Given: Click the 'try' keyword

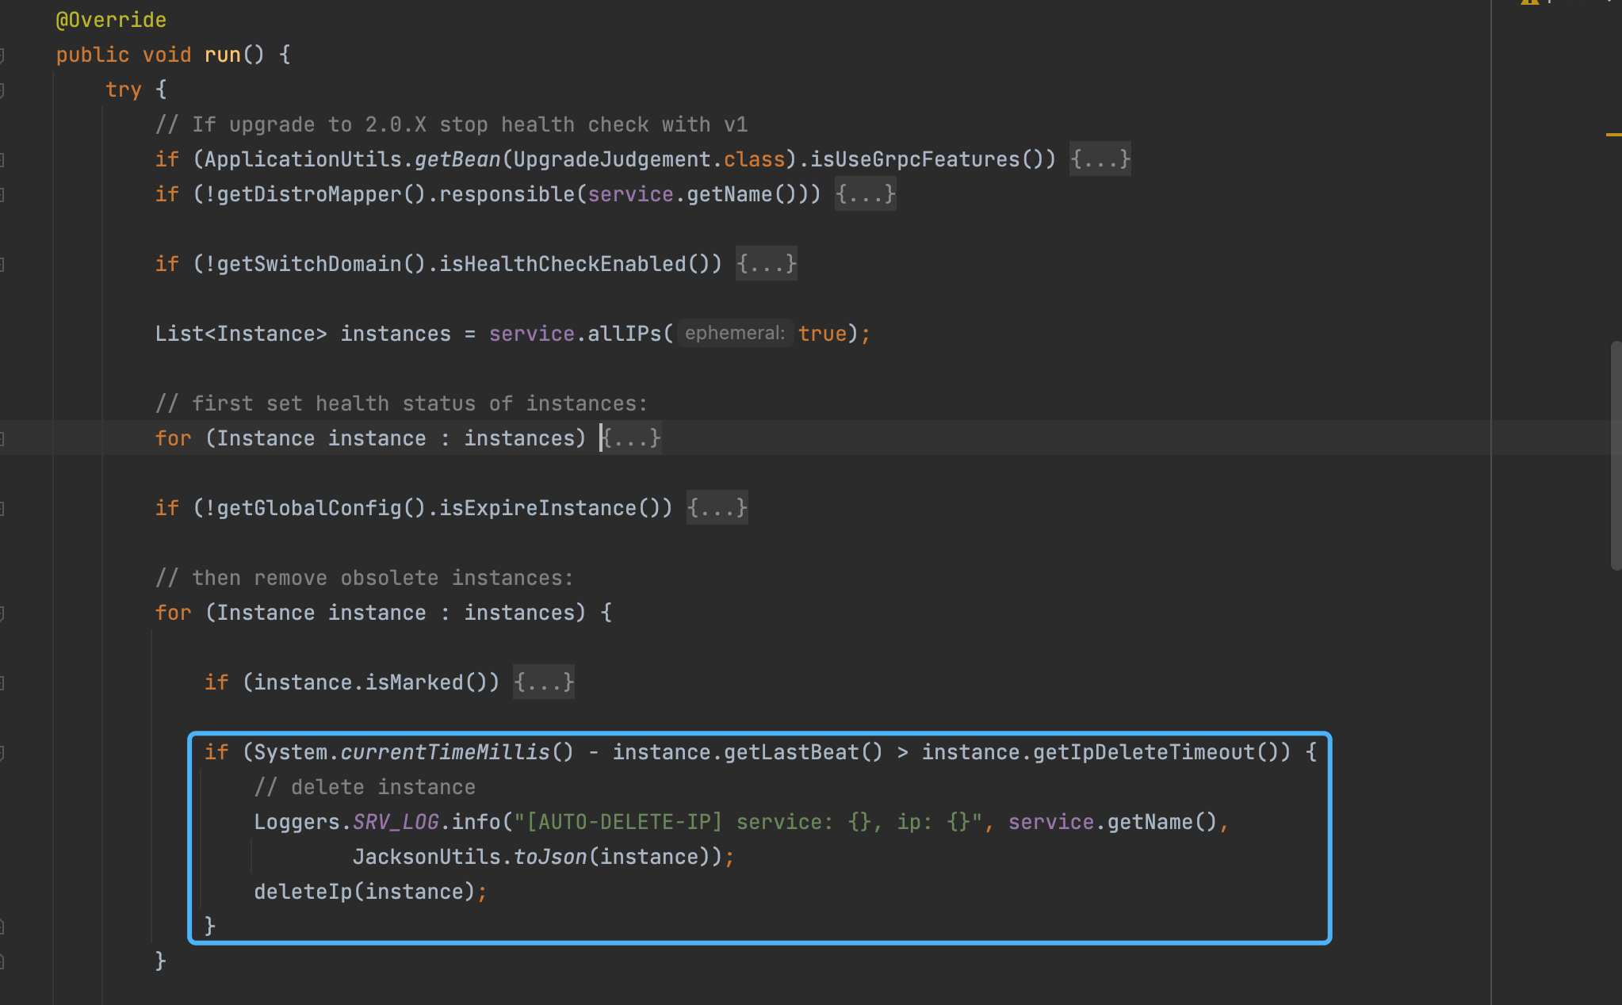Looking at the screenshot, I should tap(124, 90).
